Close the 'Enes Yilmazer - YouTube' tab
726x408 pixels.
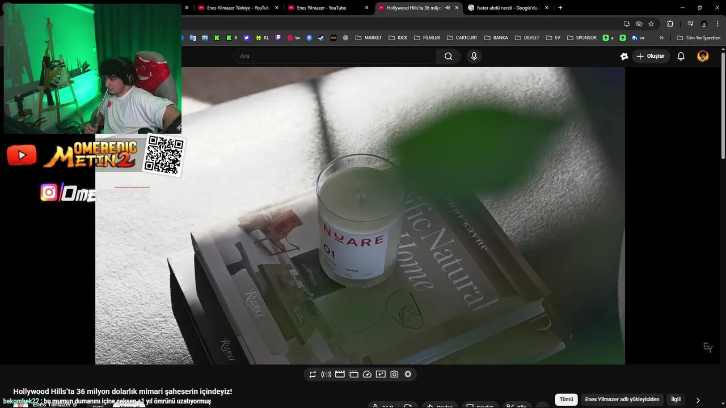[366, 8]
